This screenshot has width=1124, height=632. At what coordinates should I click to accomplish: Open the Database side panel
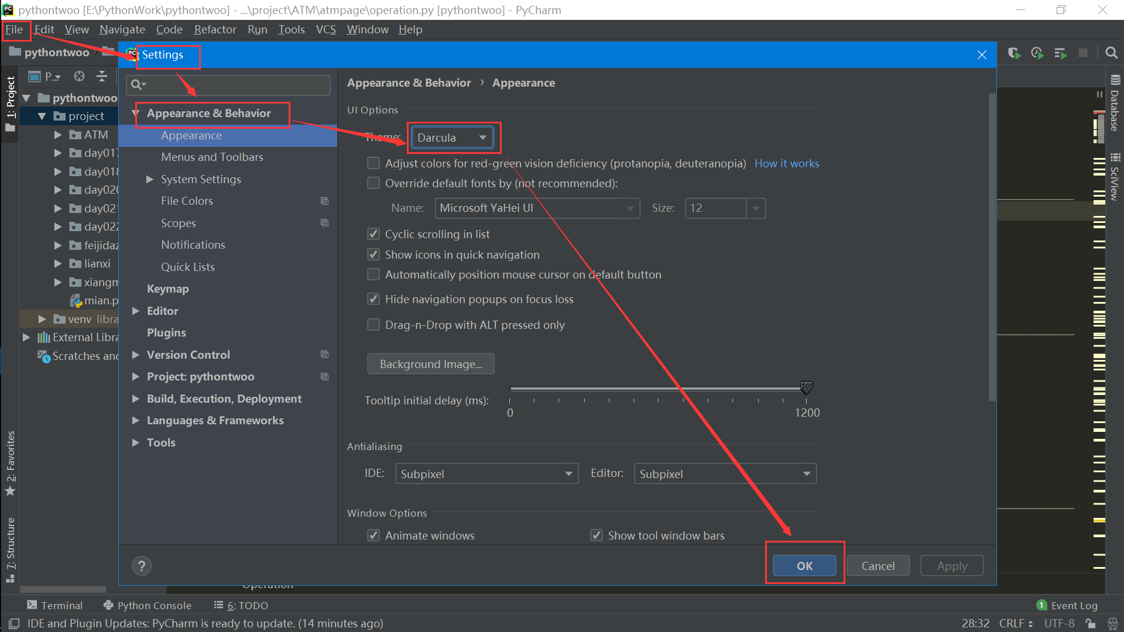pyautogui.click(x=1115, y=103)
